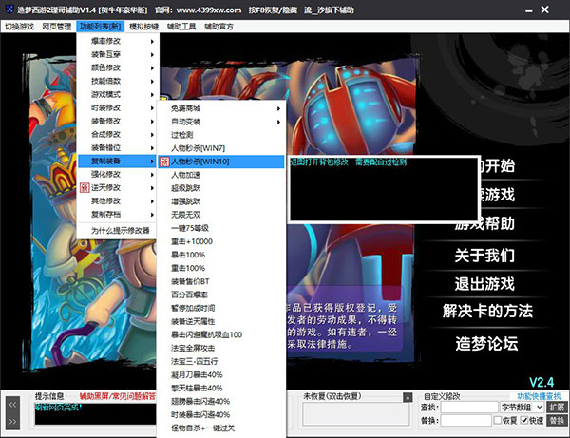Click 为什么提示修改器 menu entry
This screenshot has height=438, width=570.
(116, 231)
